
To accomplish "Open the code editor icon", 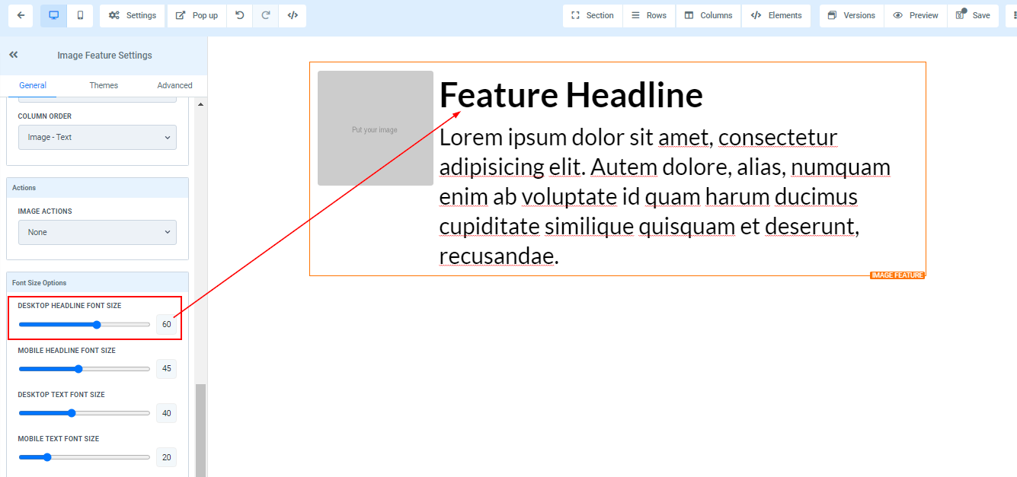I will click(293, 15).
